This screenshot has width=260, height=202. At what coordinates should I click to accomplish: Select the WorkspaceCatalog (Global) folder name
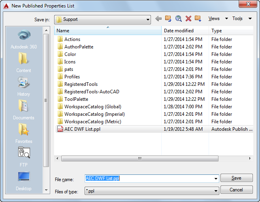(93, 107)
